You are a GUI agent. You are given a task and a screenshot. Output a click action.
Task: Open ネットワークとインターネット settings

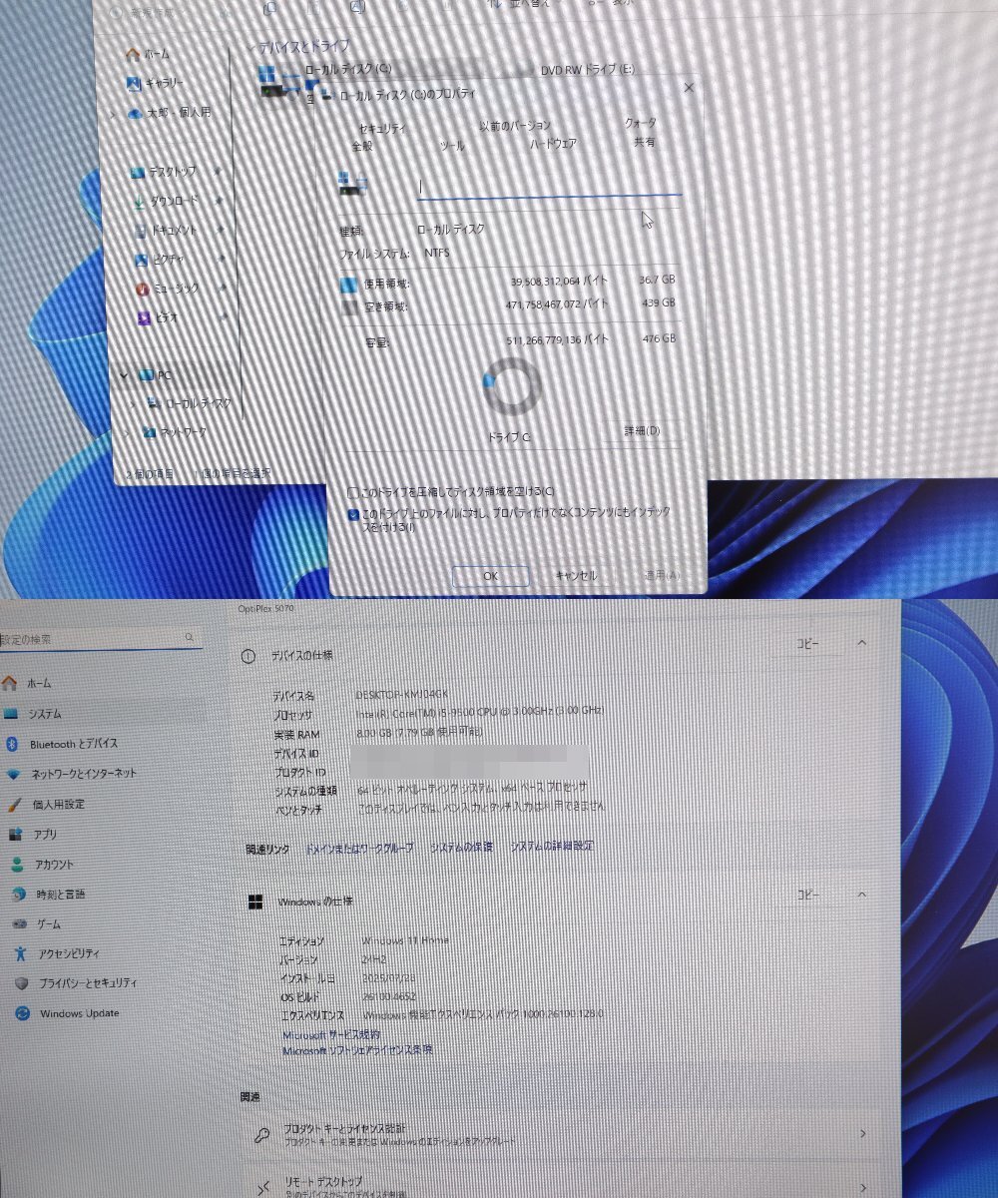(71, 774)
